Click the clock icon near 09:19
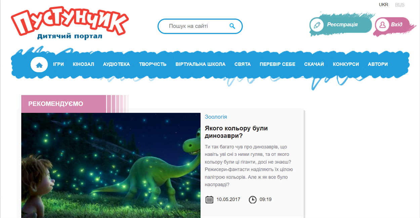The height and width of the screenshot is (218, 420). (252, 200)
